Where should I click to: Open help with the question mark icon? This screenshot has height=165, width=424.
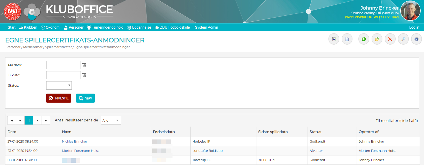pos(416,39)
